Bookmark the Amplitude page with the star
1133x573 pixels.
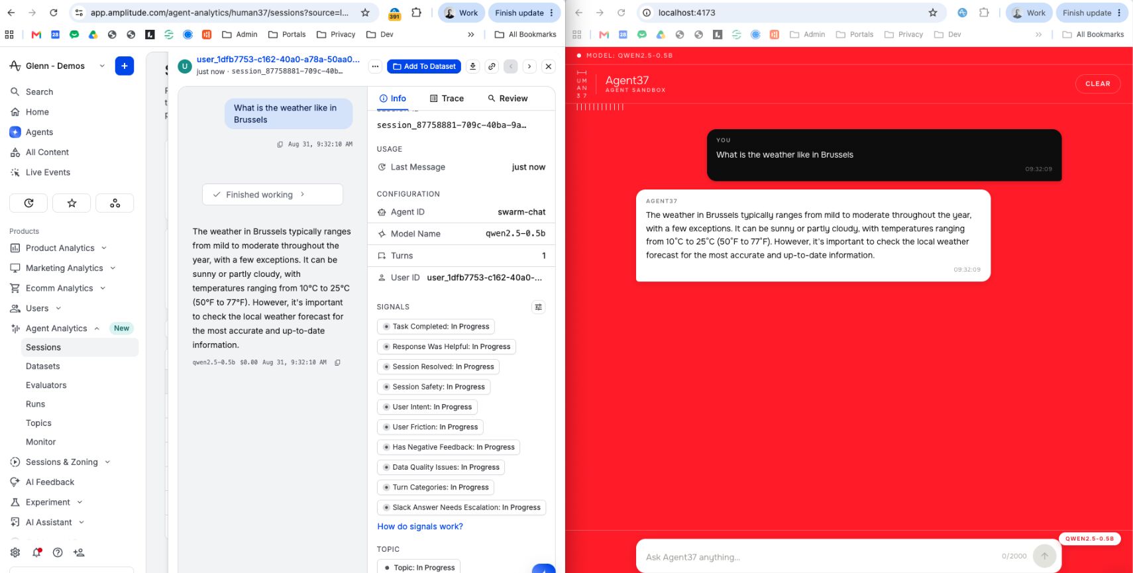tap(365, 13)
